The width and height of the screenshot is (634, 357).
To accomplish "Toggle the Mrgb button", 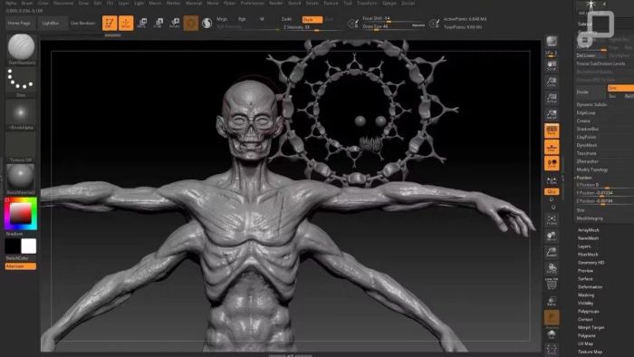I will pyautogui.click(x=222, y=19).
